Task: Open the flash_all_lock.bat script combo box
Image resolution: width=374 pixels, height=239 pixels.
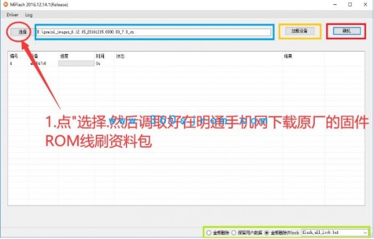Action: point(334,232)
